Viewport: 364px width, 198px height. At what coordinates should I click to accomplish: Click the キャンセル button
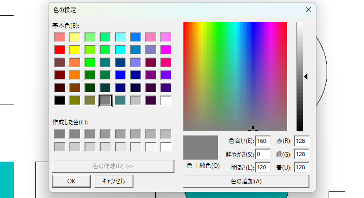pyautogui.click(x=114, y=181)
